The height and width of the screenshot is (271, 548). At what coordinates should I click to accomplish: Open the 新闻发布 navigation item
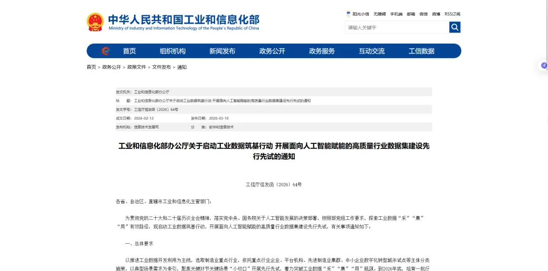[x=222, y=51]
